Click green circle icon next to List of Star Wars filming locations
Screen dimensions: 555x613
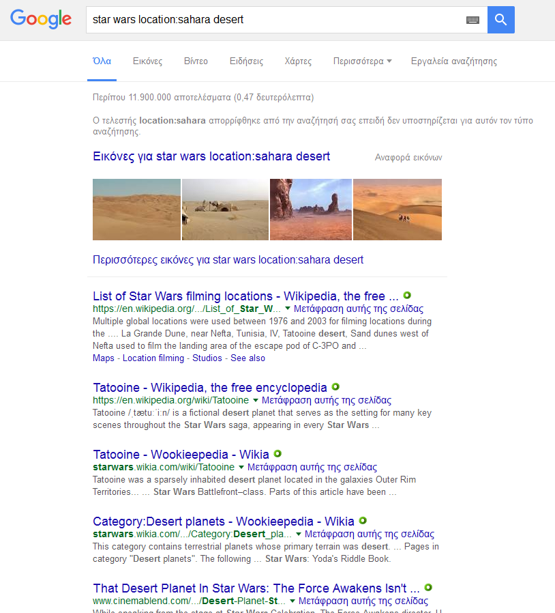coord(407,296)
